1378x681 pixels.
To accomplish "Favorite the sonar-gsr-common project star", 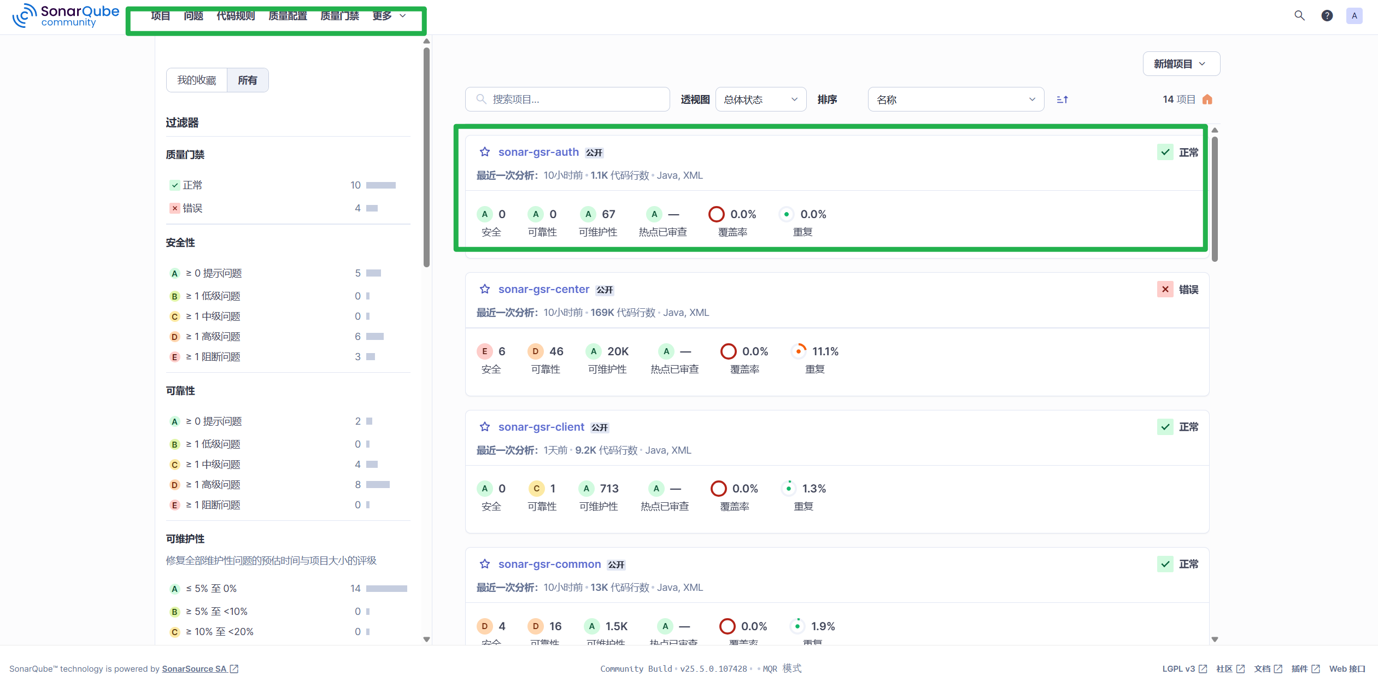I will [x=484, y=564].
